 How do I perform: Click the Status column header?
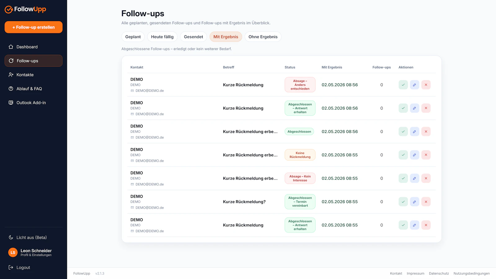(290, 67)
